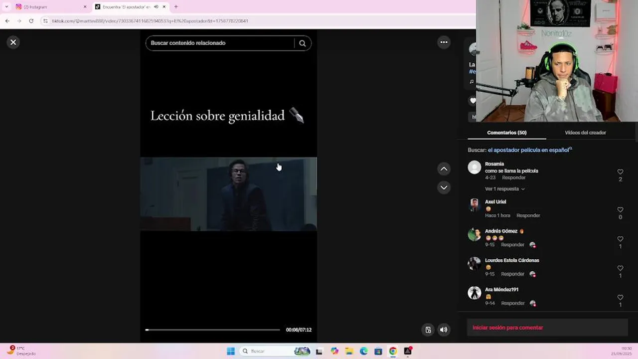Click the Andrés Gómez username
This screenshot has height=359, width=638.
coord(501,231)
